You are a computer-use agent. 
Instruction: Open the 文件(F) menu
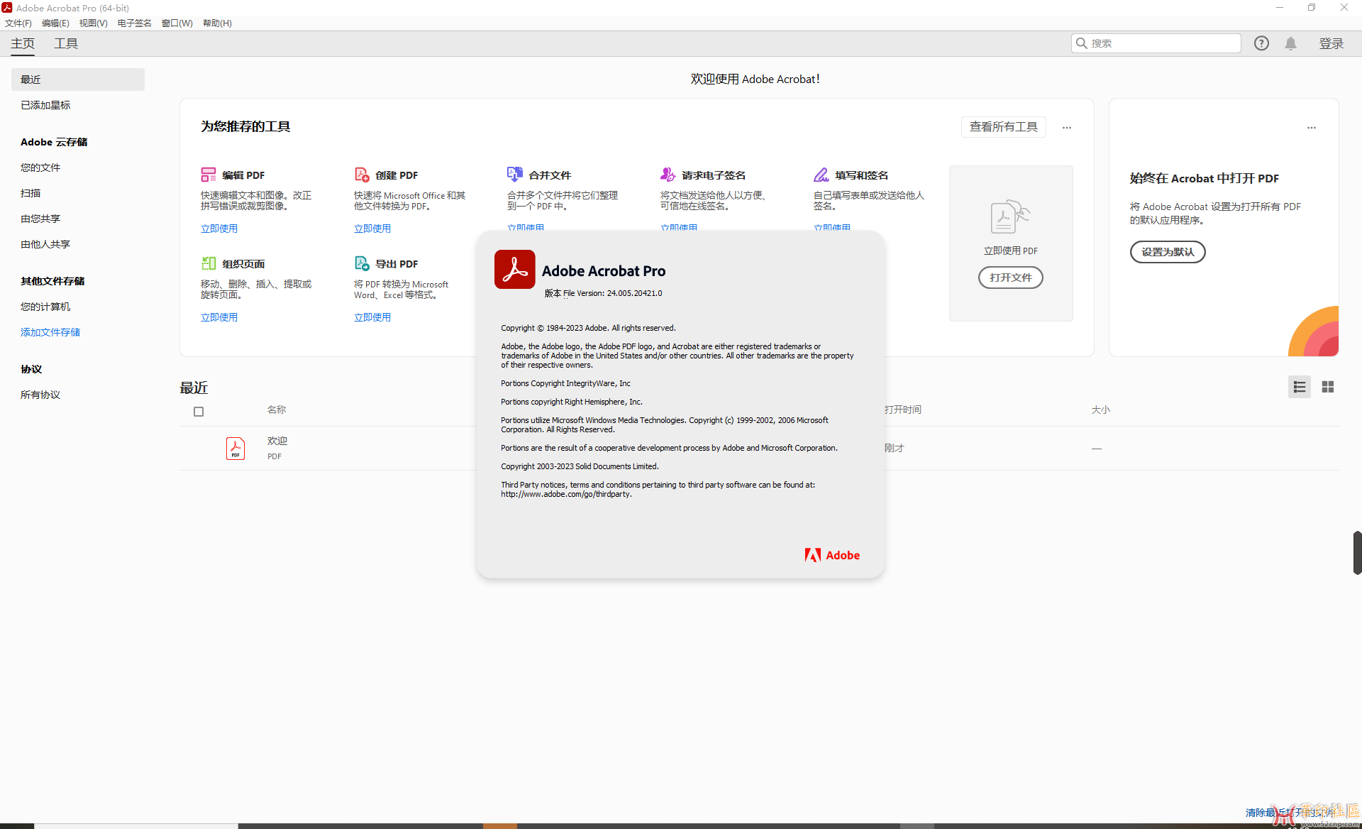click(x=18, y=23)
